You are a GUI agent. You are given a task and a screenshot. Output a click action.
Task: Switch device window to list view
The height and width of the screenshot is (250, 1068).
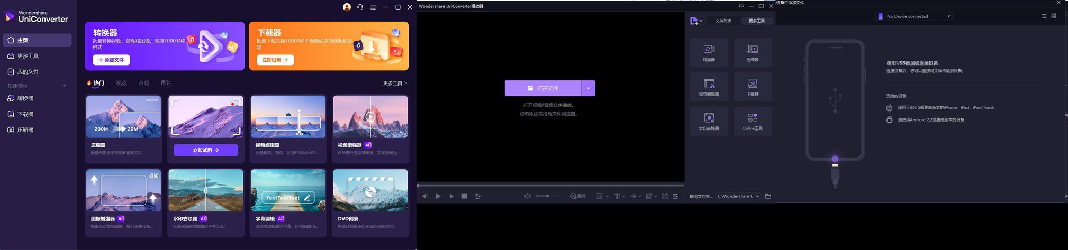pyautogui.click(x=1044, y=16)
